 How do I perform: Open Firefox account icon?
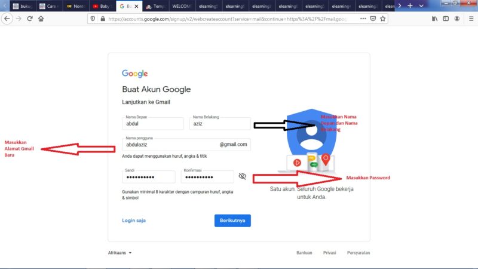(x=456, y=19)
